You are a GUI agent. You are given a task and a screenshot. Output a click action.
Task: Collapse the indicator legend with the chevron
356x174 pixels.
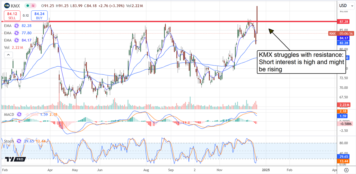(x=9, y=55)
